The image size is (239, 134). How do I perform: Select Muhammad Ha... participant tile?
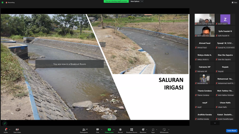(225, 79)
